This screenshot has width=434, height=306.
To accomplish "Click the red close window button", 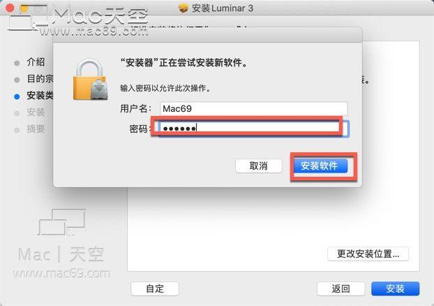I will (10, 8).
